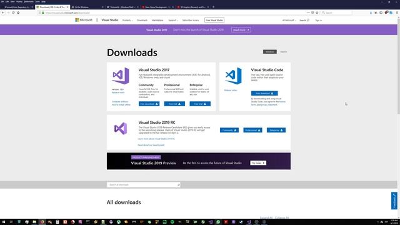Click Try now in the 2019 Preview banner
This screenshot has width=400, height=225.
(x=258, y=162)
